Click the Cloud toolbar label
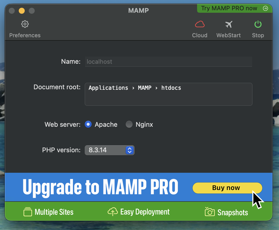 200,35
